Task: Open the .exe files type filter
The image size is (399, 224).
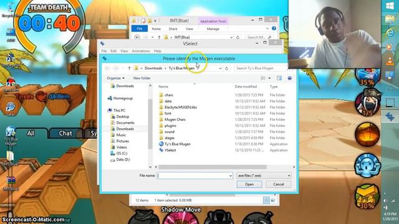Action: (x=264, y=175)
